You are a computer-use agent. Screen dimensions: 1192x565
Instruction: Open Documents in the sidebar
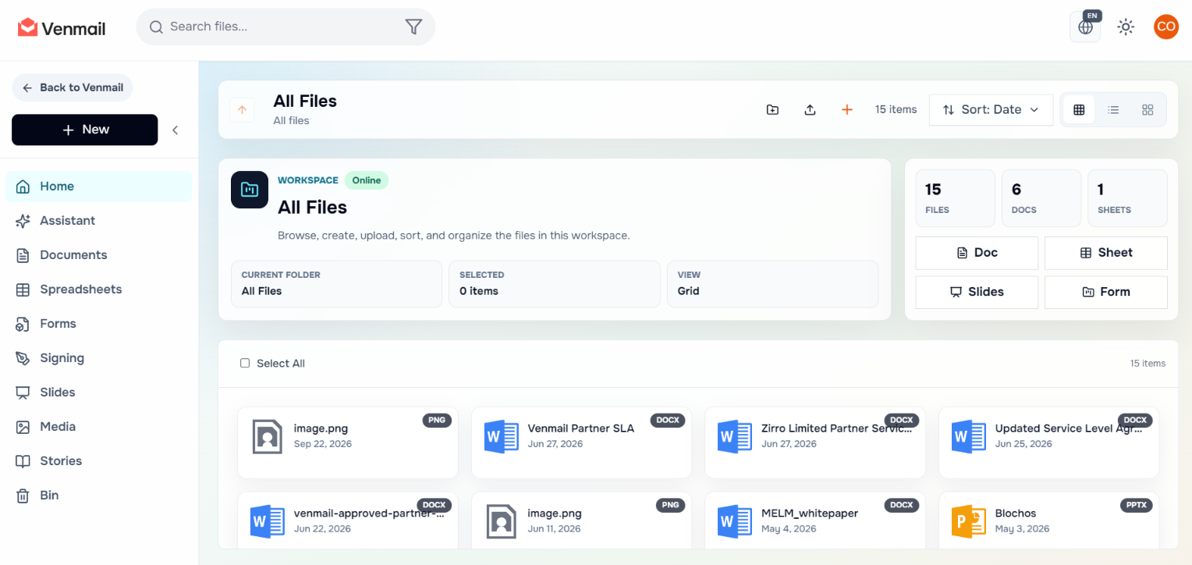click(x=98, y=255)
